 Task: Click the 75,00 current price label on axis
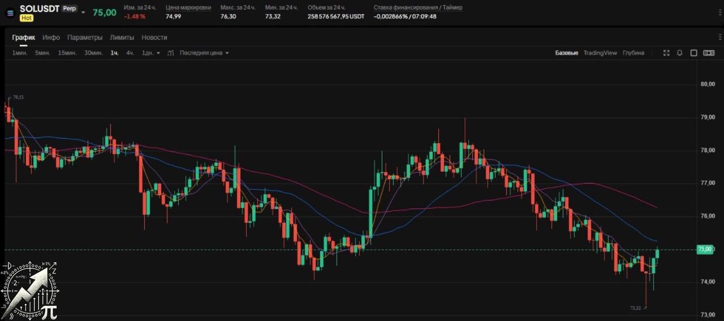coord(706,249)
